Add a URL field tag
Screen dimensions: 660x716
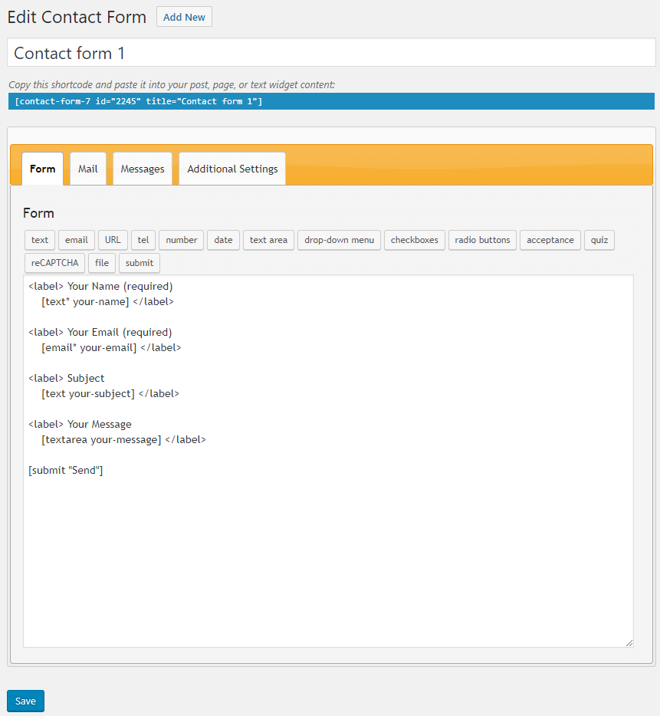pos(113,240)
